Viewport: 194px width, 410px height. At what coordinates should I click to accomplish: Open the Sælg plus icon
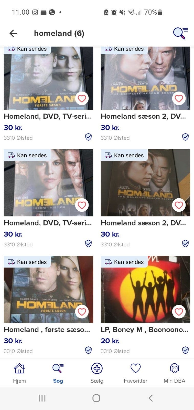tap(97, 368)
